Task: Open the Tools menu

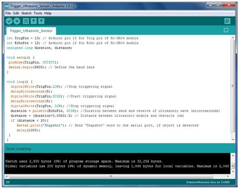Action: (x=38, y=13)
